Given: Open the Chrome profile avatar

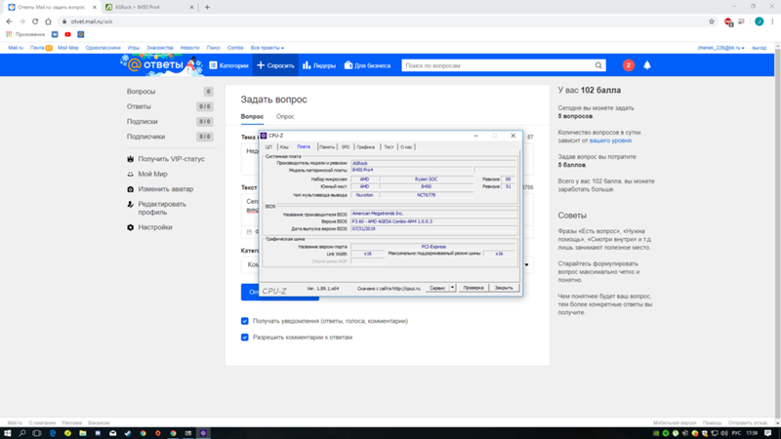Looking at the screenshot, I should point(760,21).
